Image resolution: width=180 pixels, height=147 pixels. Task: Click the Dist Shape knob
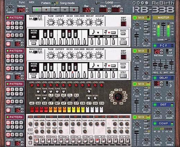tap(169, 112)
